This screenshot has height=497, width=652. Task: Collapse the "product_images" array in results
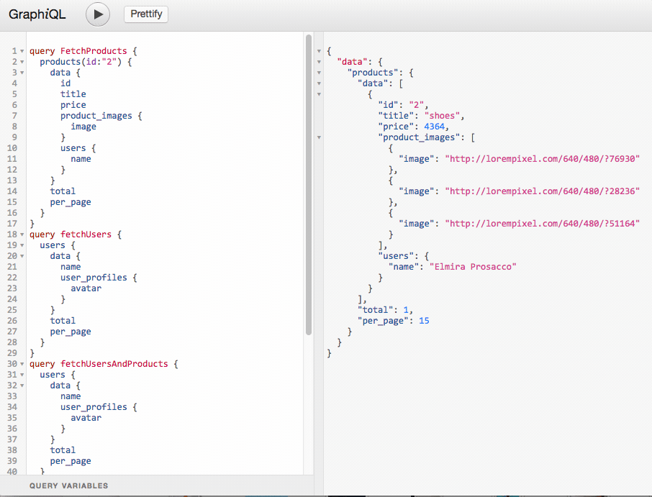point(319,137)
